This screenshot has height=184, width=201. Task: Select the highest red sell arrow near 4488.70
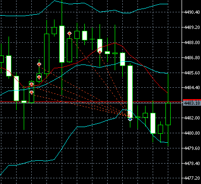click(69, 34)
